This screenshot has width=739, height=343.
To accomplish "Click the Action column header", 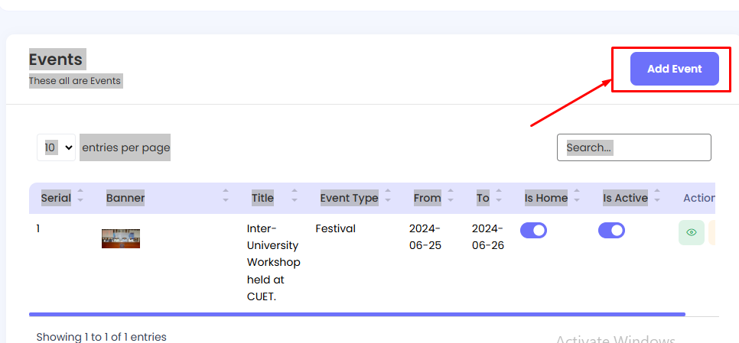I will point(698,198).
